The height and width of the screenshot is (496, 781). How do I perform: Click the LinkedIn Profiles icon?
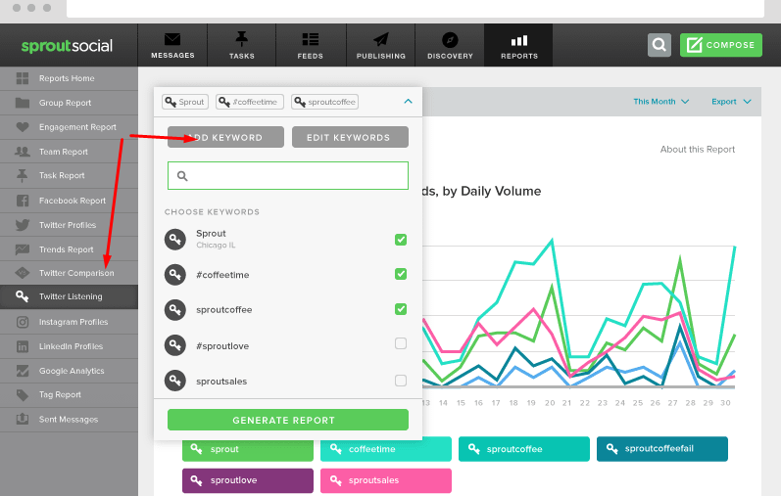(23, 346)
